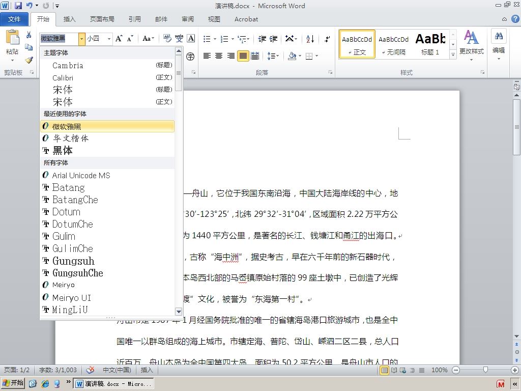Open the Paragraph dialog launcher

click(x=331, y=72)
